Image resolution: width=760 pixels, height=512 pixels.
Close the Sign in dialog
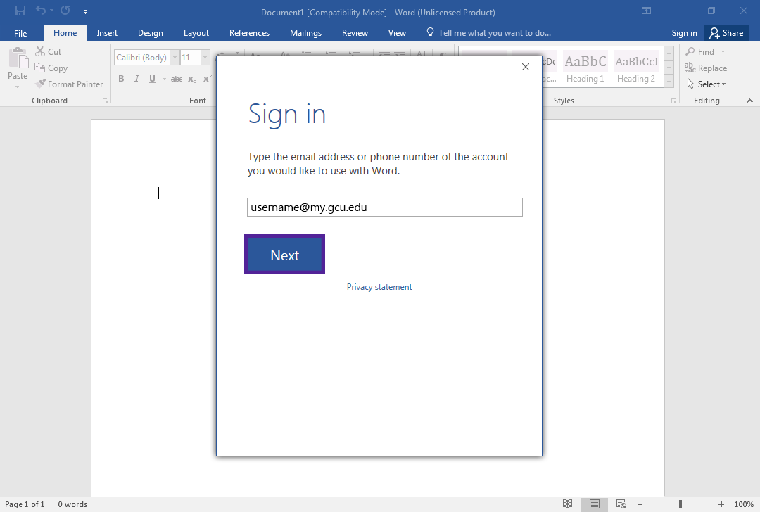pyautogui.click(x=526, y=67)
